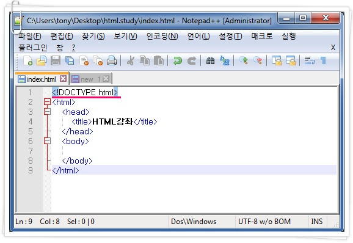Image resolution: width=353 pixels, height=243 pixels.
Task: Click the </body> tag on line 8
Action: coord(77,161)
